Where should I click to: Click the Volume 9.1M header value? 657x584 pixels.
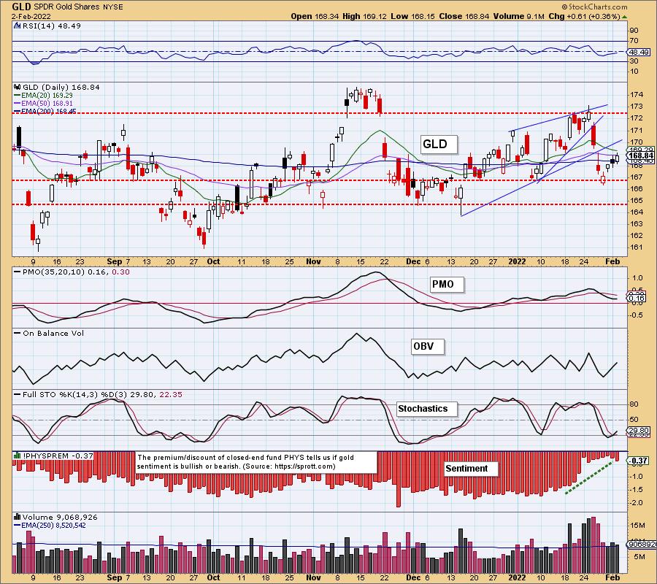click(519, 16)
